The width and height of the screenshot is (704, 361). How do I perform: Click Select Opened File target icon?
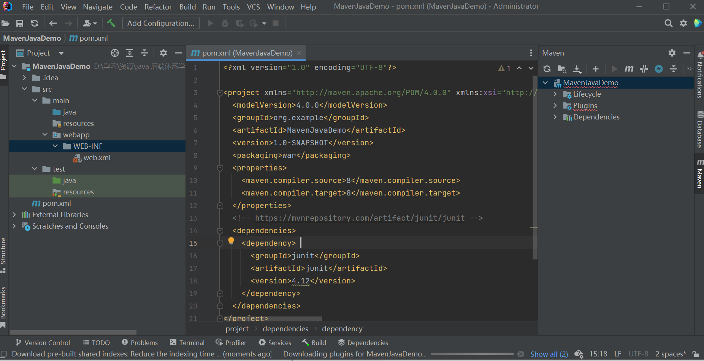tap(115, 53)
